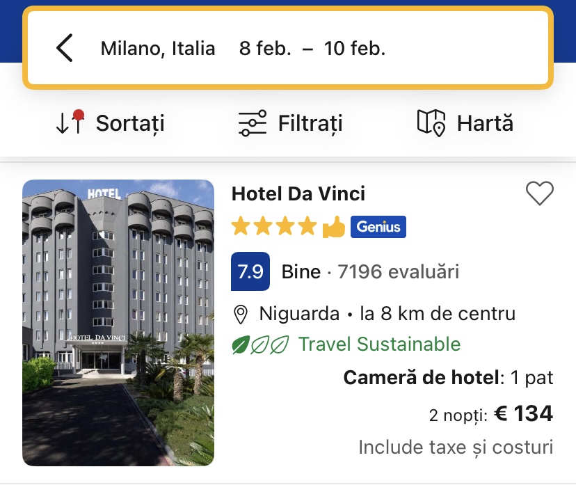576x492 pixels.
Task: View 7196 evaluări reviews
Action: (398, 271)
